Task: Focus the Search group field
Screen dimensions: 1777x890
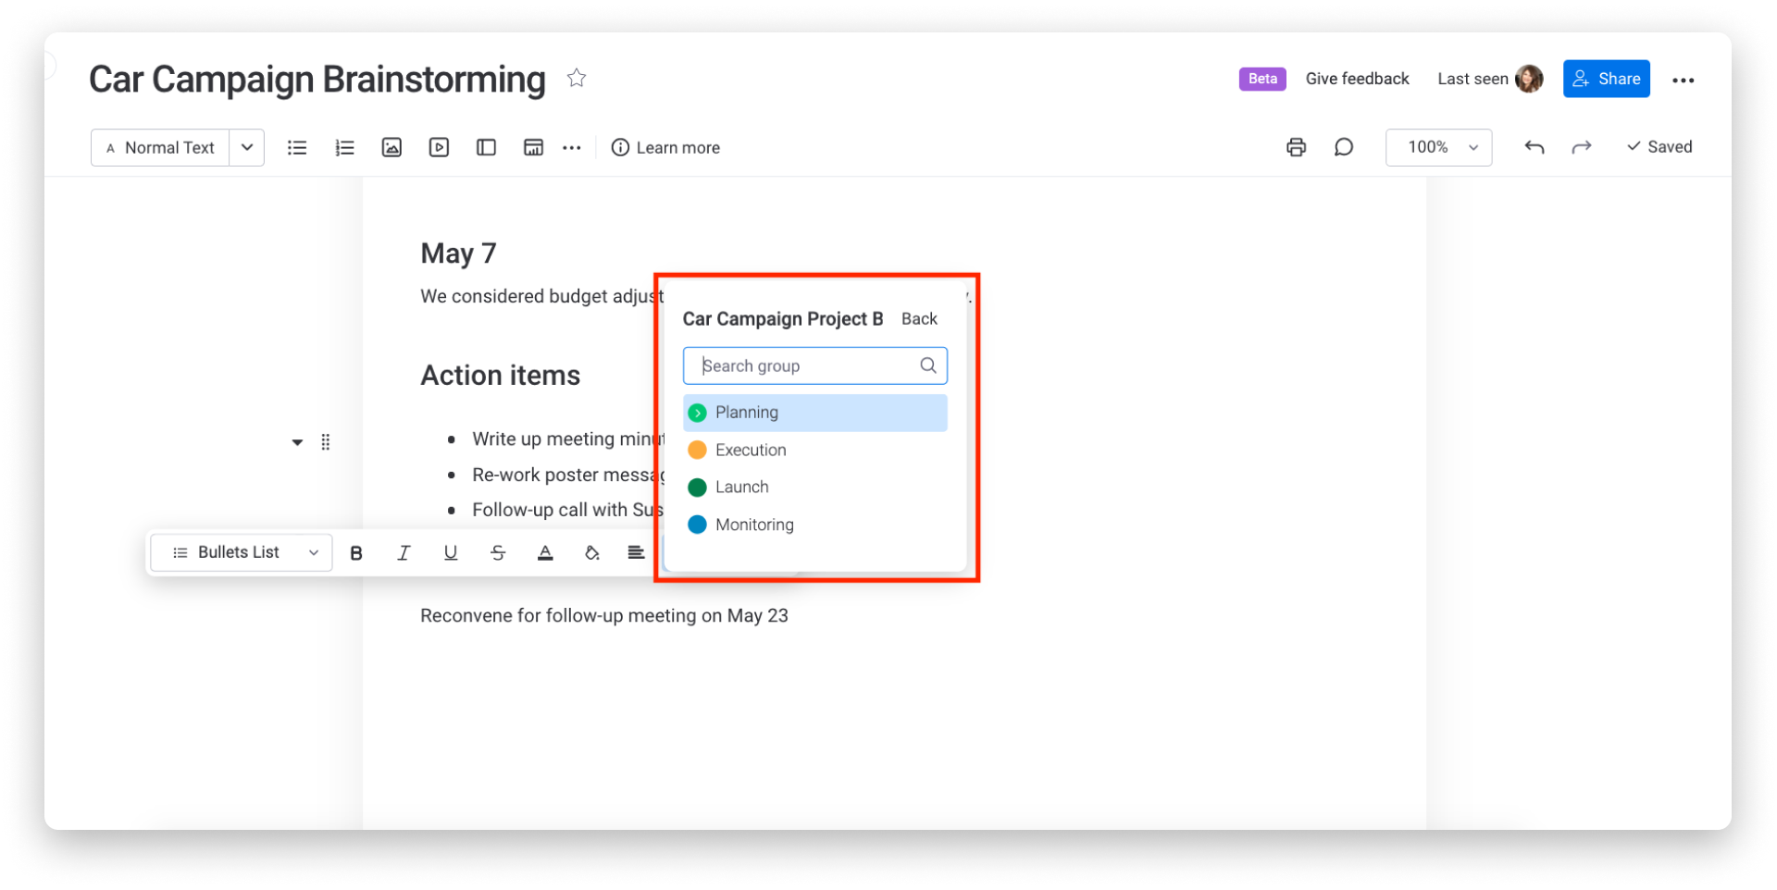Action: (815, 365)
